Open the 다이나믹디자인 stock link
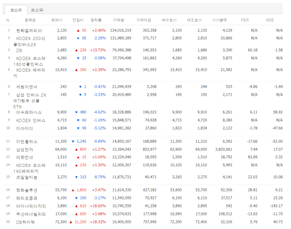Image resolution: width=291 pixels, height=229 pixels. click(x=31, y=206)
